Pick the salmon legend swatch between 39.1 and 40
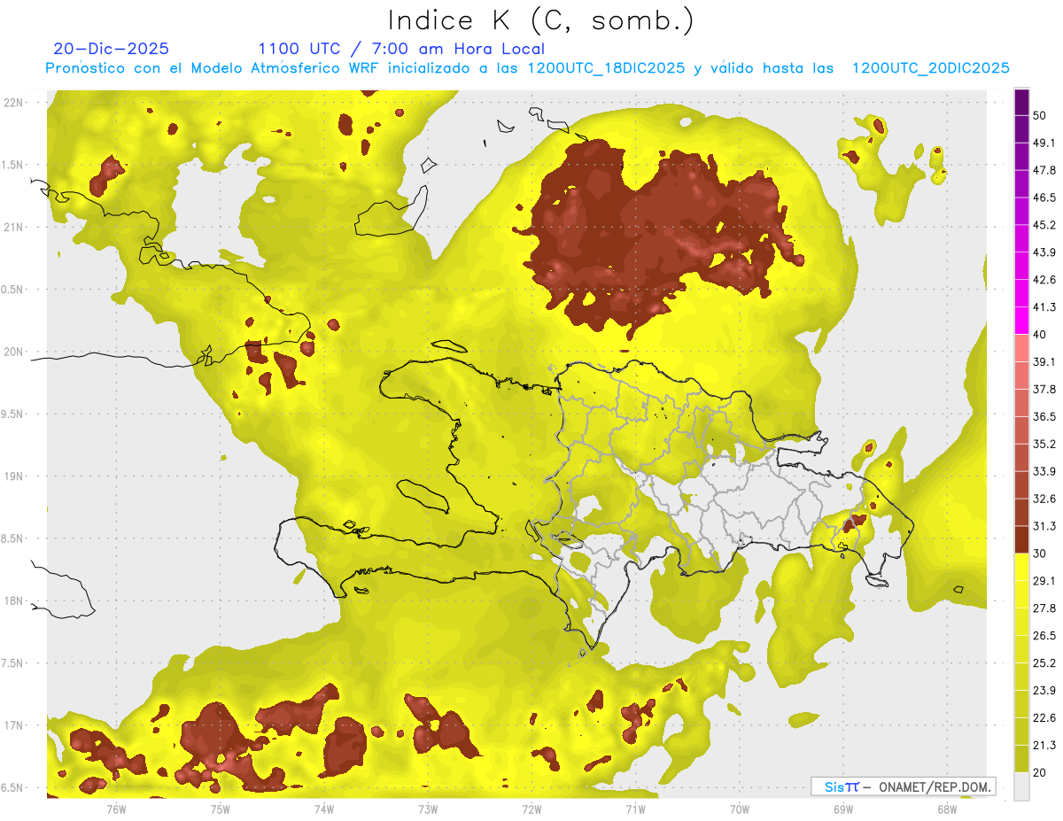 (1022, 348)
